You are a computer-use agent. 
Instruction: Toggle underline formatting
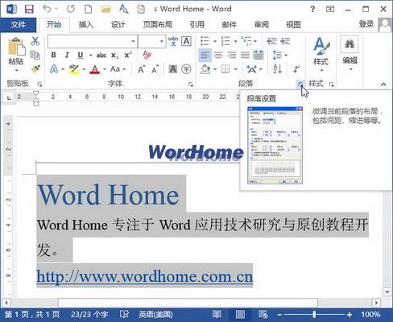pyautogui.click(x=80, y=55)
